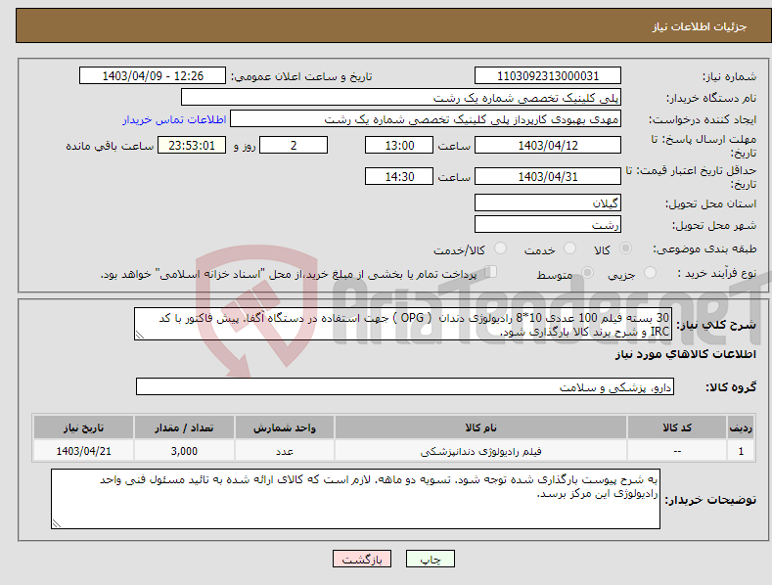Click the request creator name field
The height and width of the screenshot is (585, 772).
point(426,118)
